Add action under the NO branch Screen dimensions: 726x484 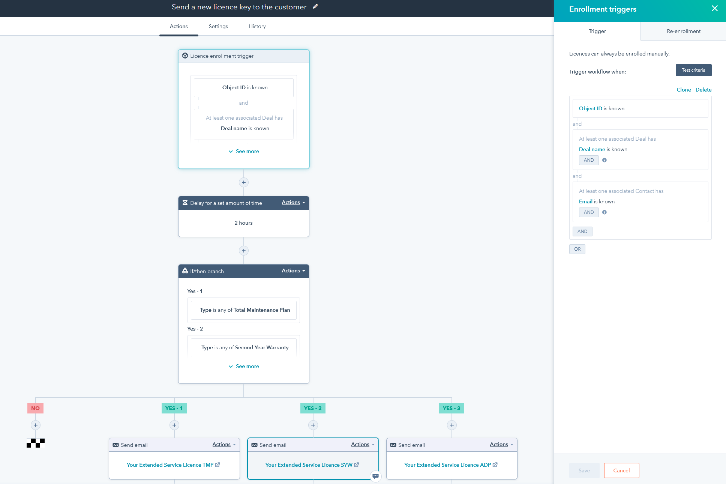[36, 425]
